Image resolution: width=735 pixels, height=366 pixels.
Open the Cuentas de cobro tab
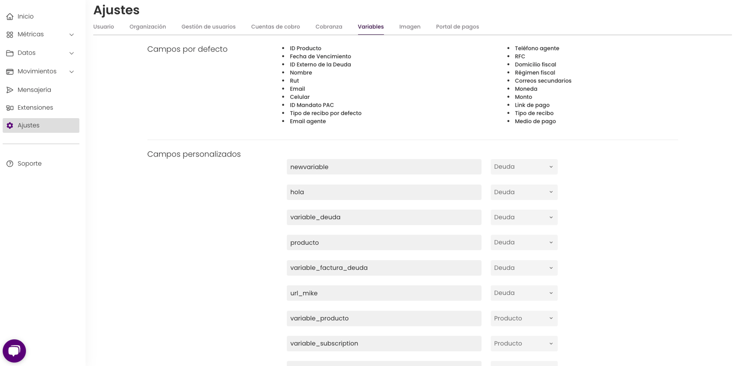[276, 27]
